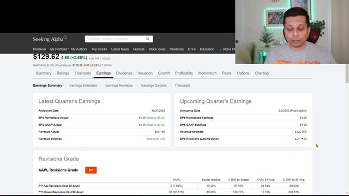Focus the symbols search field
Screen dimensions: 349x196
point(119,39)
